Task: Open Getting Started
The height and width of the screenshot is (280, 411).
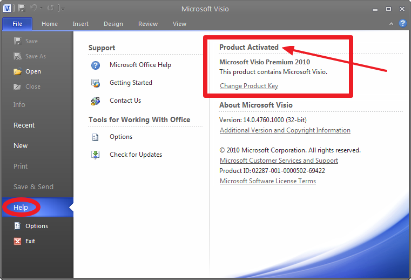Action: [x=131, y=83]
